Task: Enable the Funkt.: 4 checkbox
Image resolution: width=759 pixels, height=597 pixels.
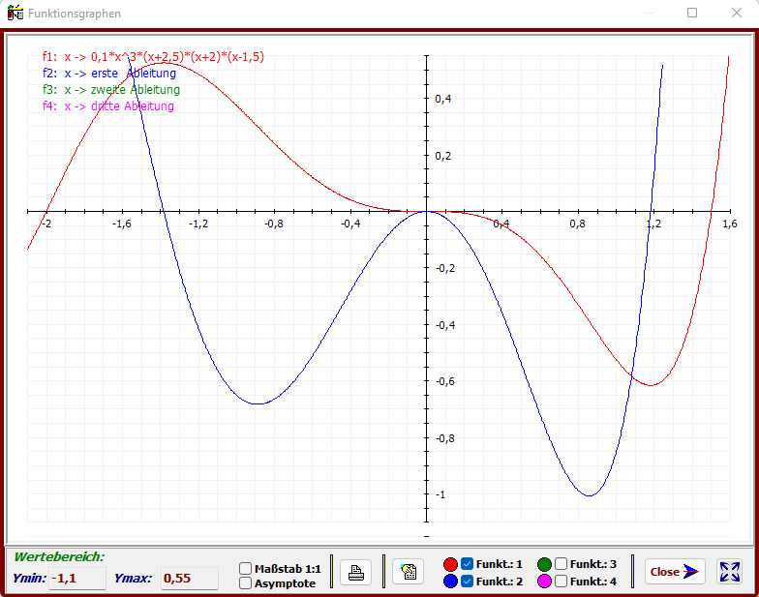Action: (562, 582)
